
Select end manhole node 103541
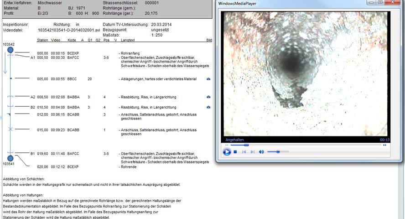[10, 158]
